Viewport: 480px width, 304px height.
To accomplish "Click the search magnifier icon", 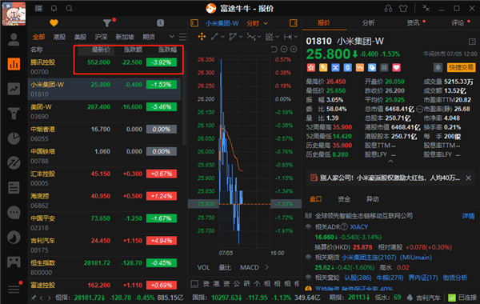I will click(69, 8).
